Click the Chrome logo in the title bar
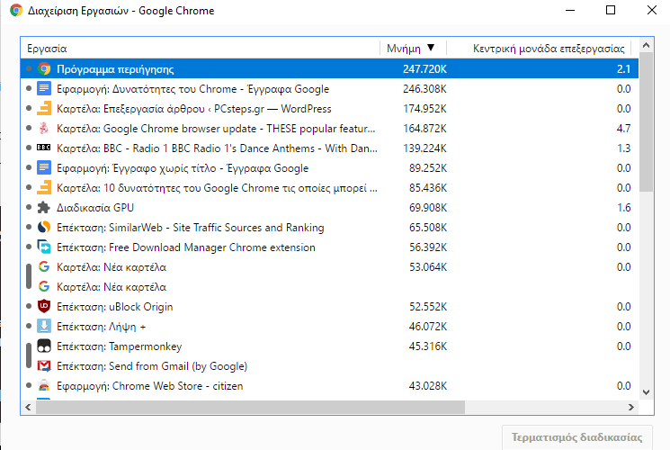The width and height of the screenshot is (670, 450). [16, 10]
